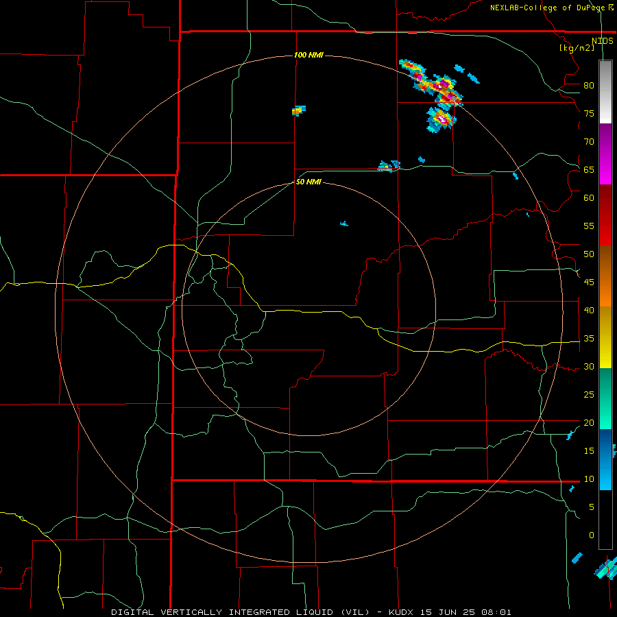Image resolution: width=617 pixels, height=617 pixels.
Task: Click the Digital Vertically Integrated Liquid caption
Action: 311,612
